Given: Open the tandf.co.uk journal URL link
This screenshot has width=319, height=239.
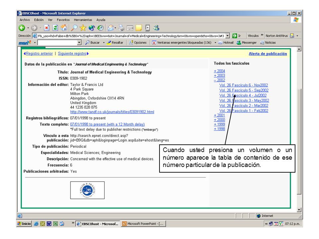Looking at the screenshot, I should point(112,112).
